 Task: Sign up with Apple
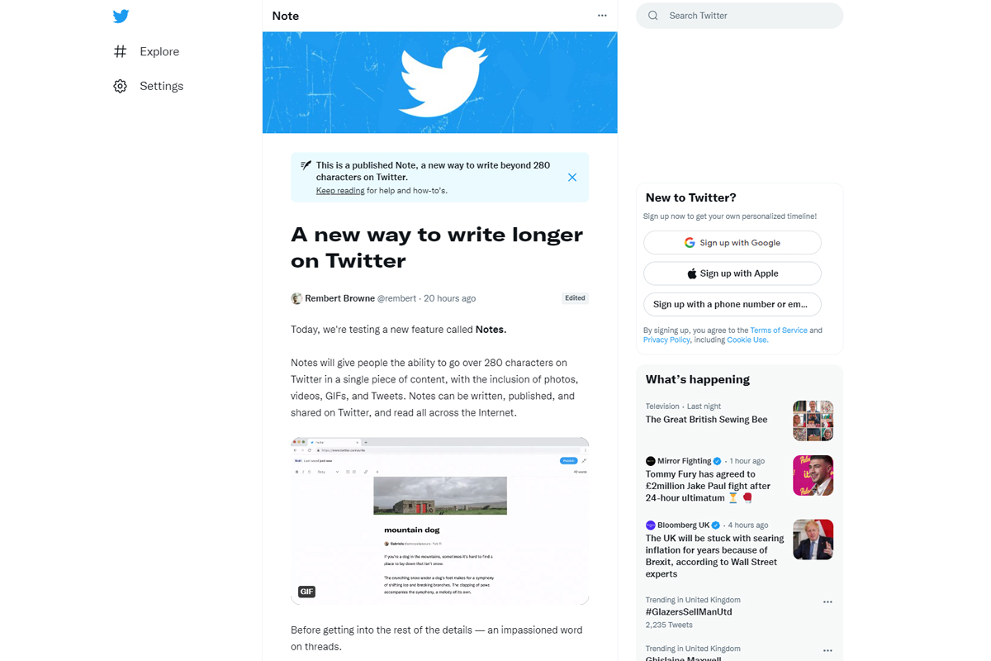[x=733, y=273]
